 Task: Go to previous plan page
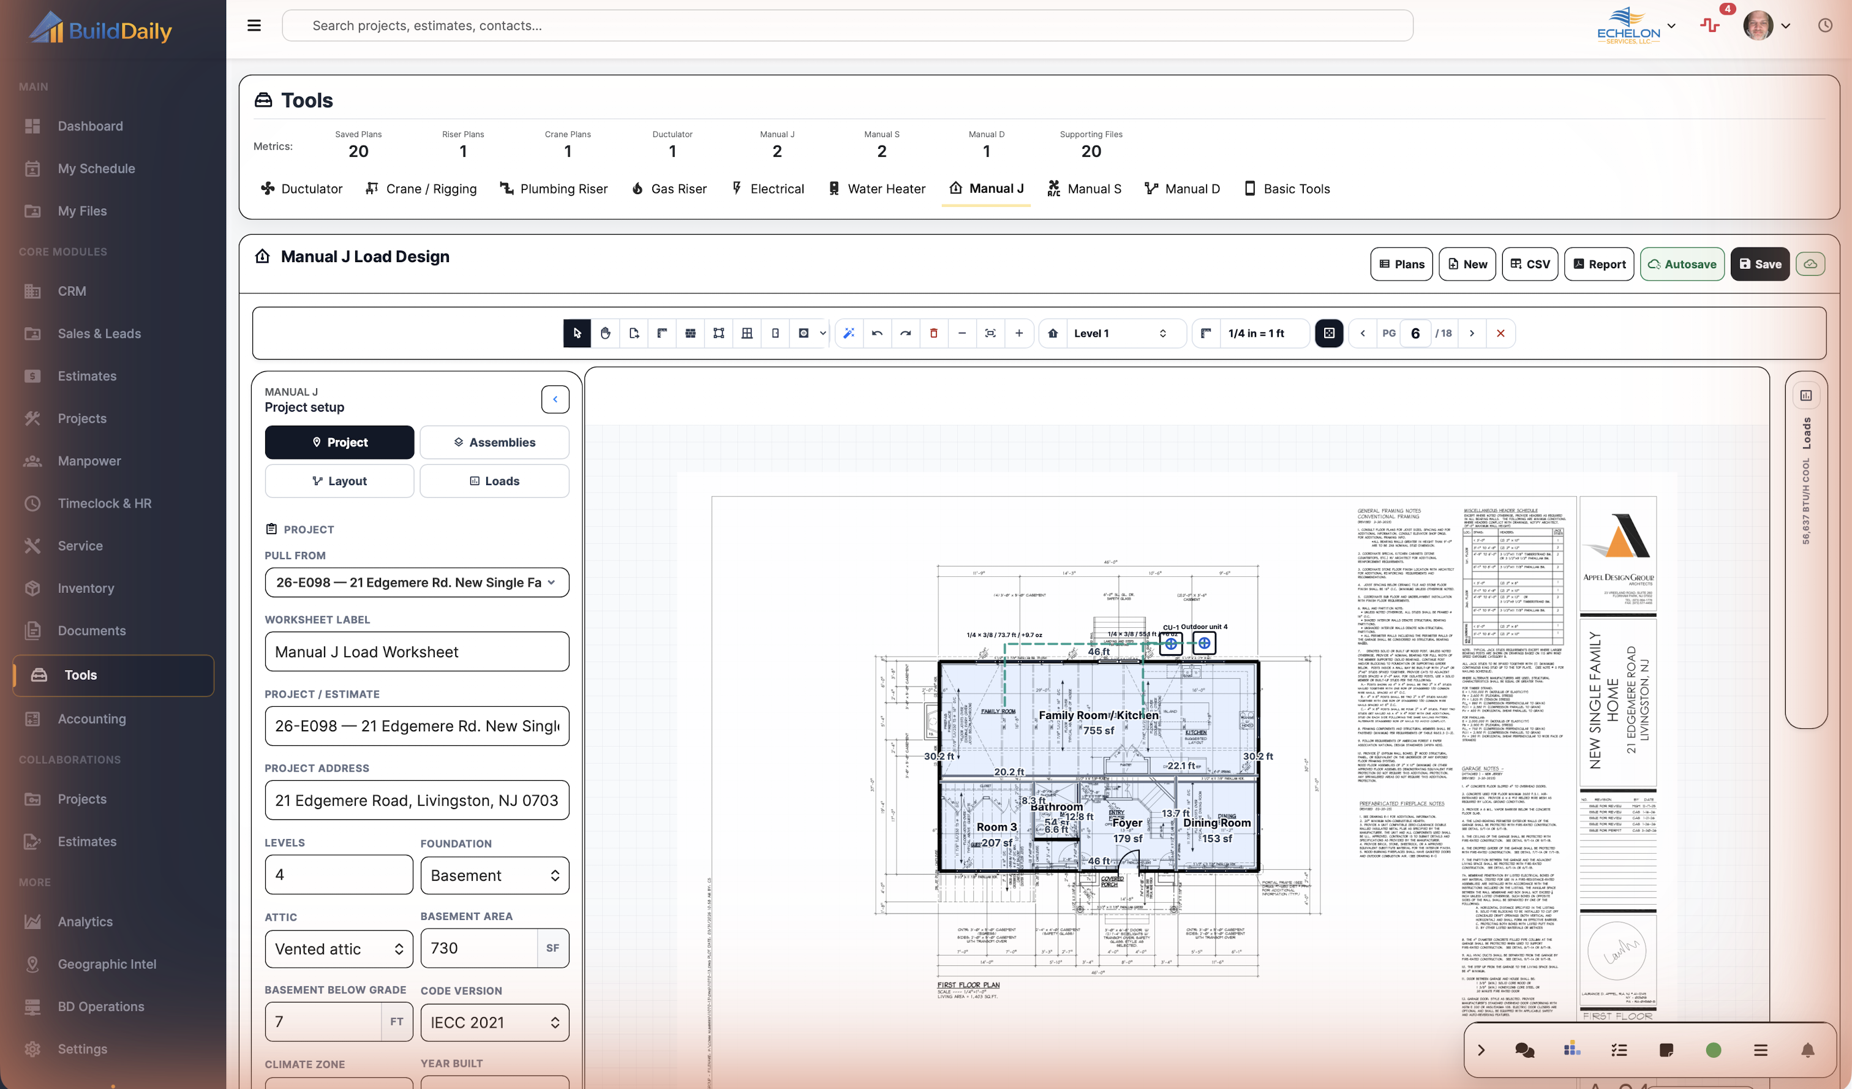(1363, 333)
